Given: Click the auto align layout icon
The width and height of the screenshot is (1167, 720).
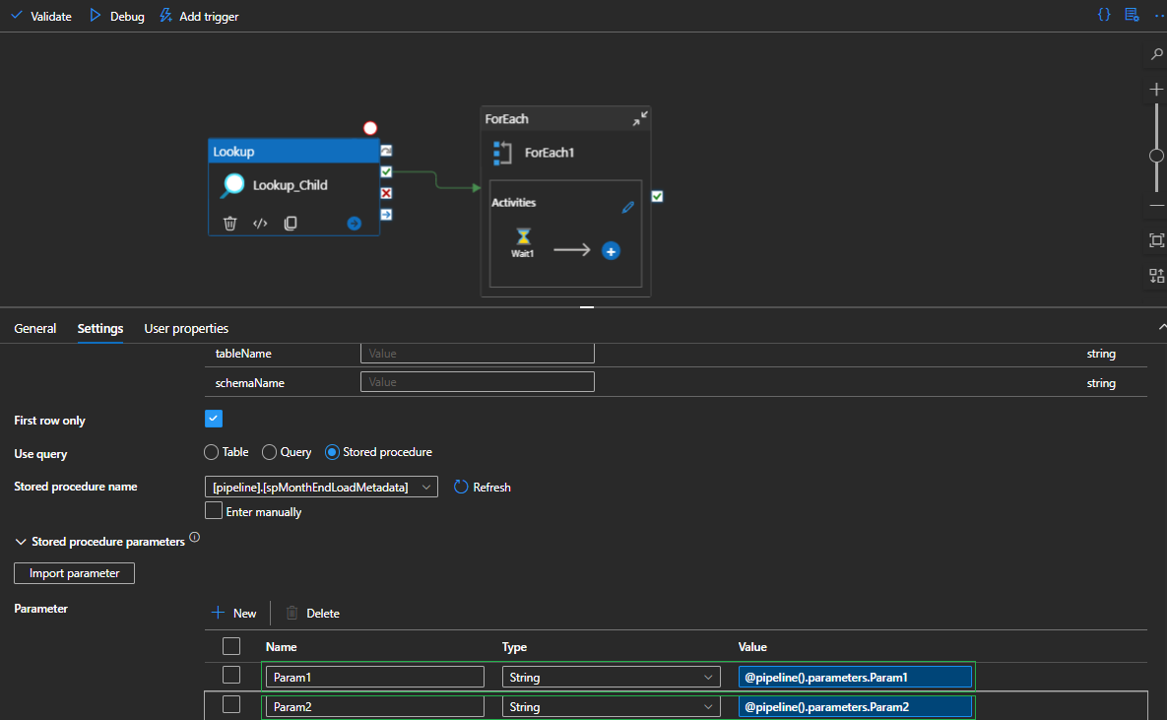Looking at the screenshot, I should coord(1156,276).
